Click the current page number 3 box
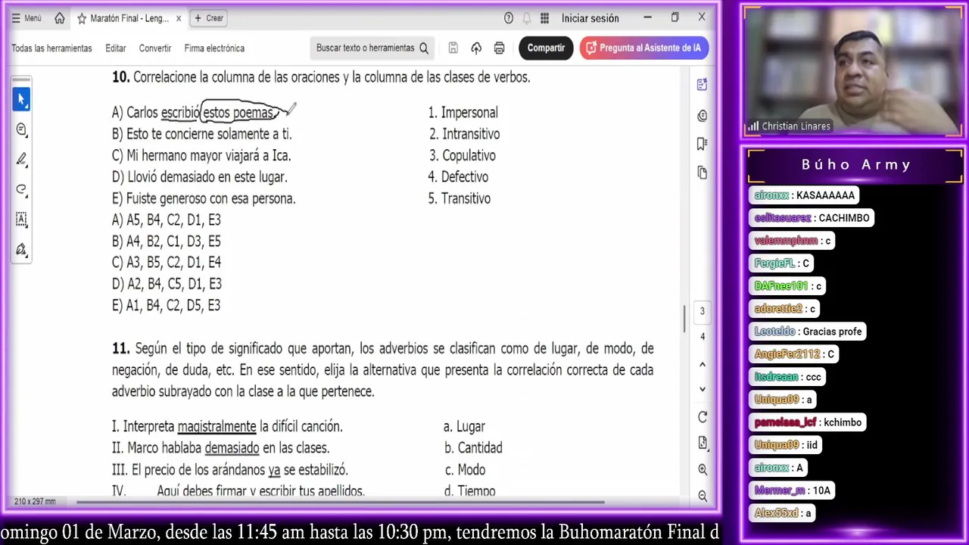 pos(702,311)
